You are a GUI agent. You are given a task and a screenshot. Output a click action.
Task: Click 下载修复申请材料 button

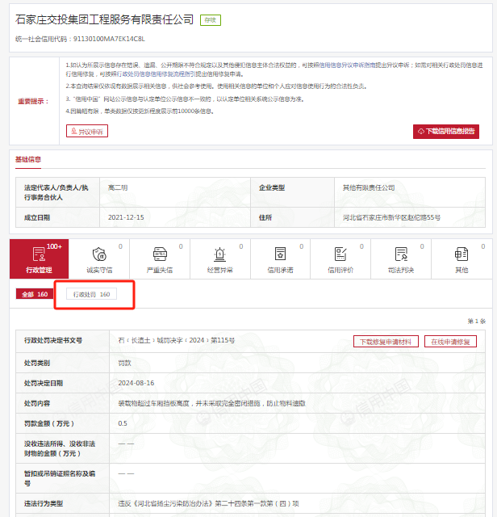pyautogui.click(x=386, y=342)
